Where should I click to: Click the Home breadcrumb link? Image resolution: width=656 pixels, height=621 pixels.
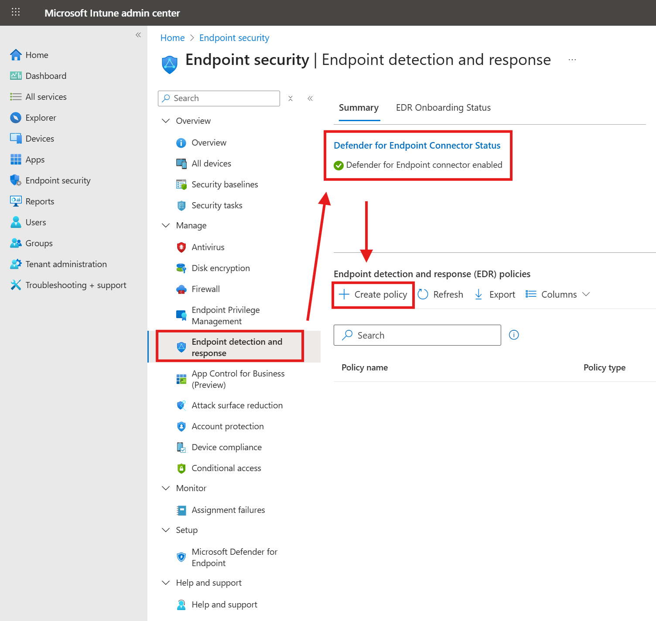pos(173,38)
